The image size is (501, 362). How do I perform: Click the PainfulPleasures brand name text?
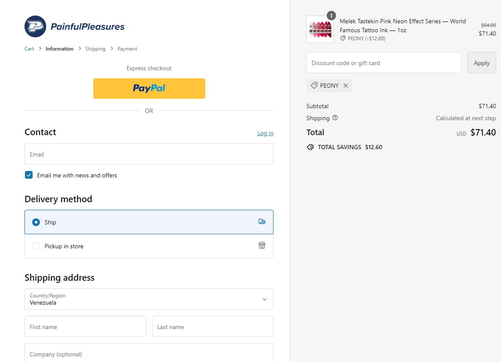point(88,26)
